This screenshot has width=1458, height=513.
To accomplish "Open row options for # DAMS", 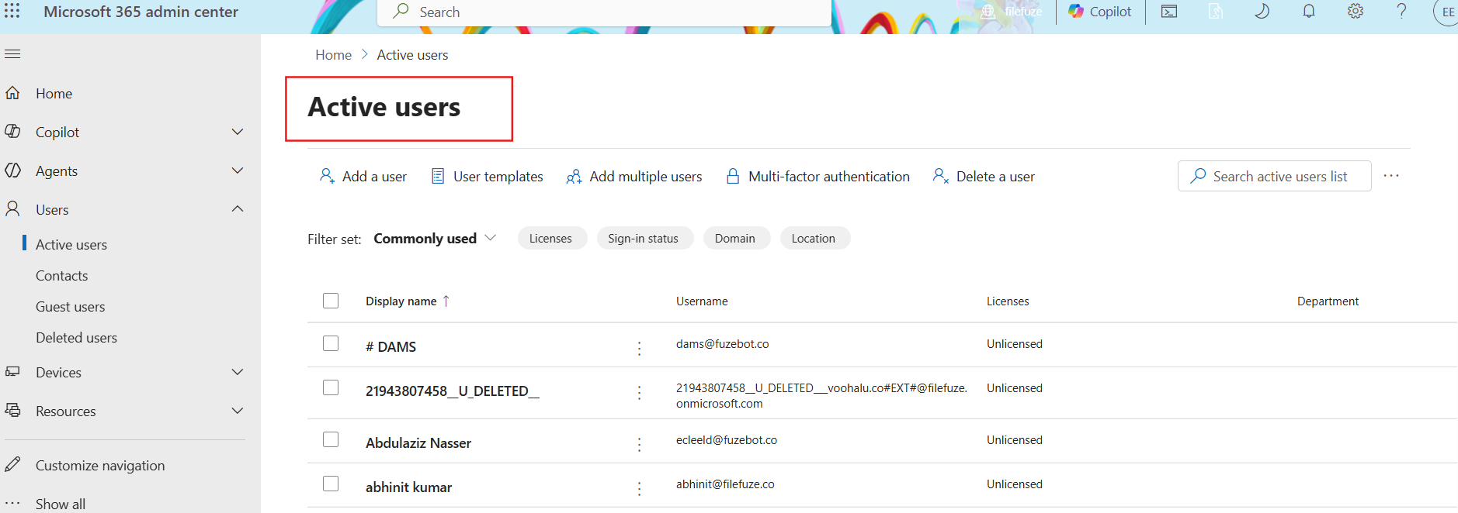I will [x=640, y=349].
